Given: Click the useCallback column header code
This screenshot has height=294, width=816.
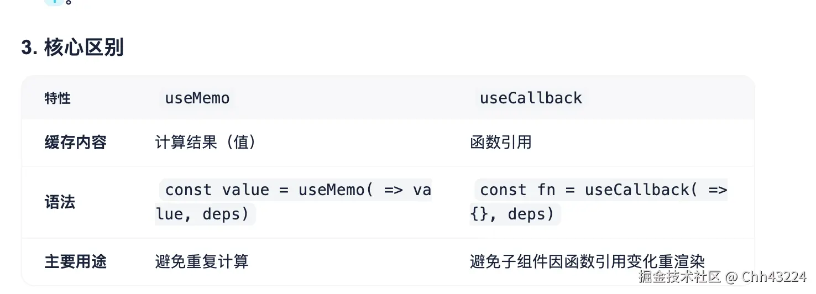Looking at the screenshot, I should (531, 98).
